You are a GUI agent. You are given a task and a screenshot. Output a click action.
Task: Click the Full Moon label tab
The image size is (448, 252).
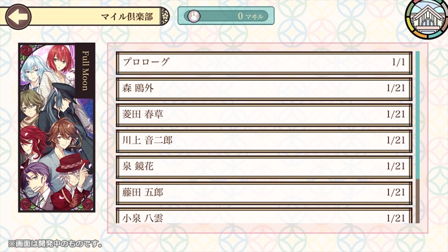pyautogui.click(x=85, y=71)
